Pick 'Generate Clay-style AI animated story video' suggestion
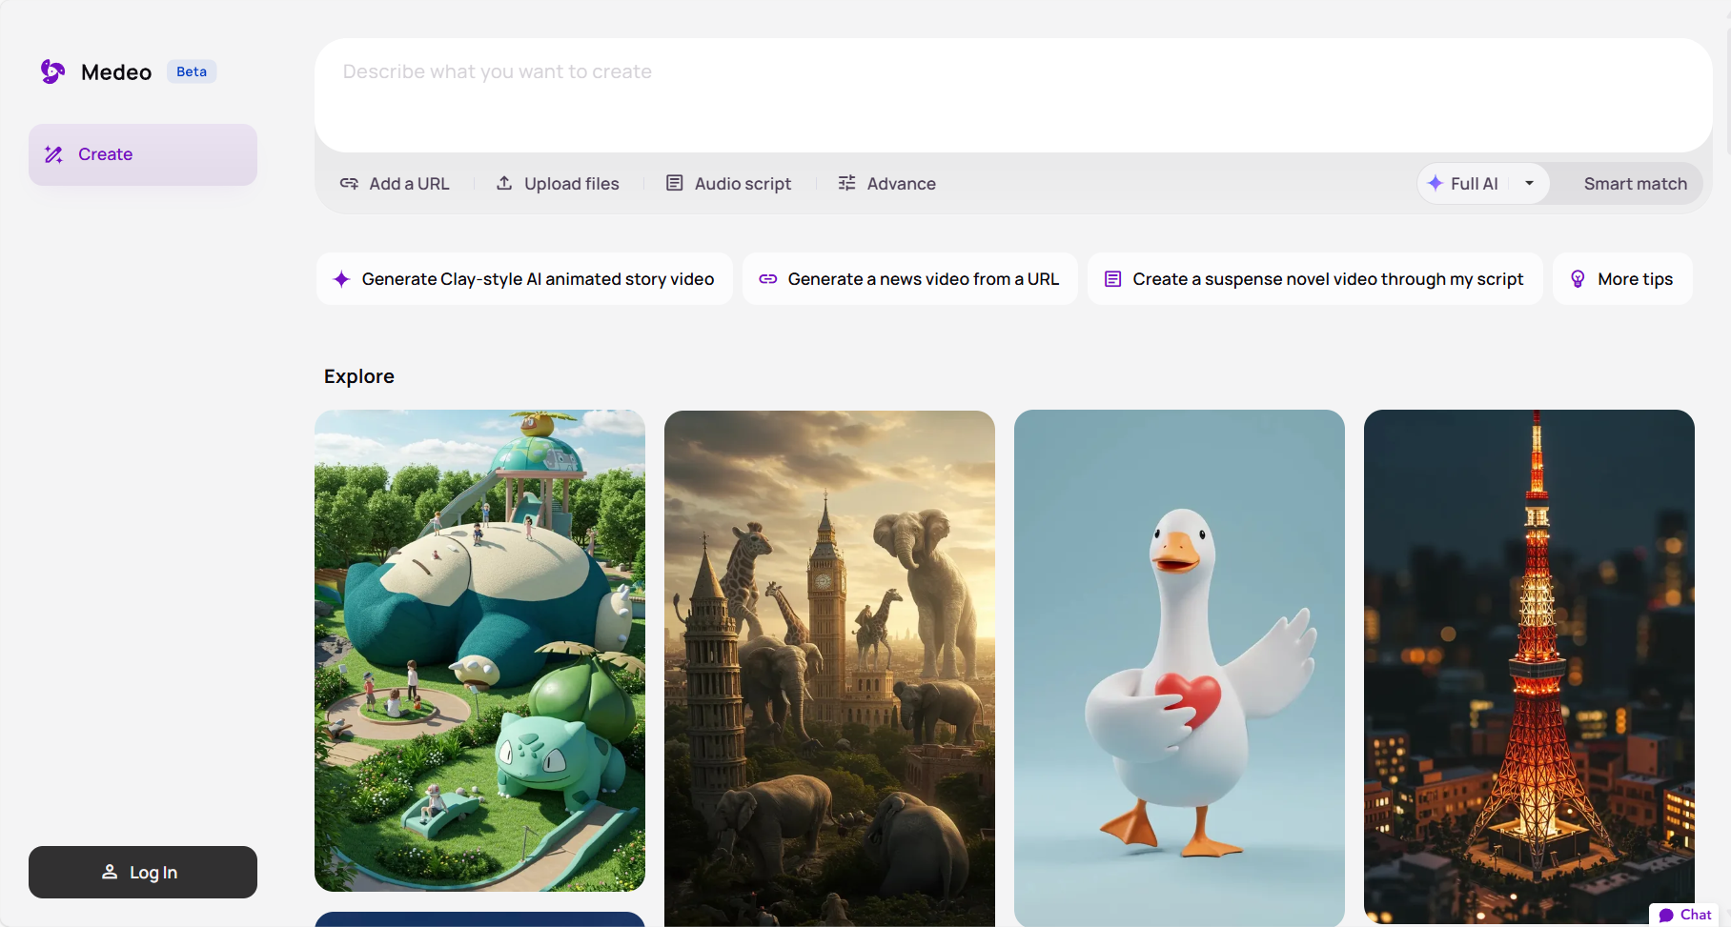 tap(524, 279)
